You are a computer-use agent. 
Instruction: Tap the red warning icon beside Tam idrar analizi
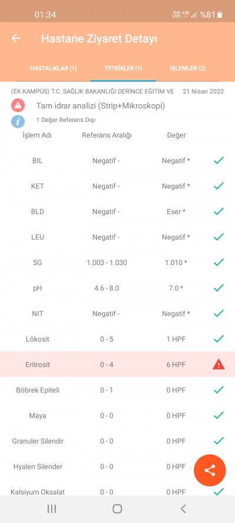coord(18,106)
